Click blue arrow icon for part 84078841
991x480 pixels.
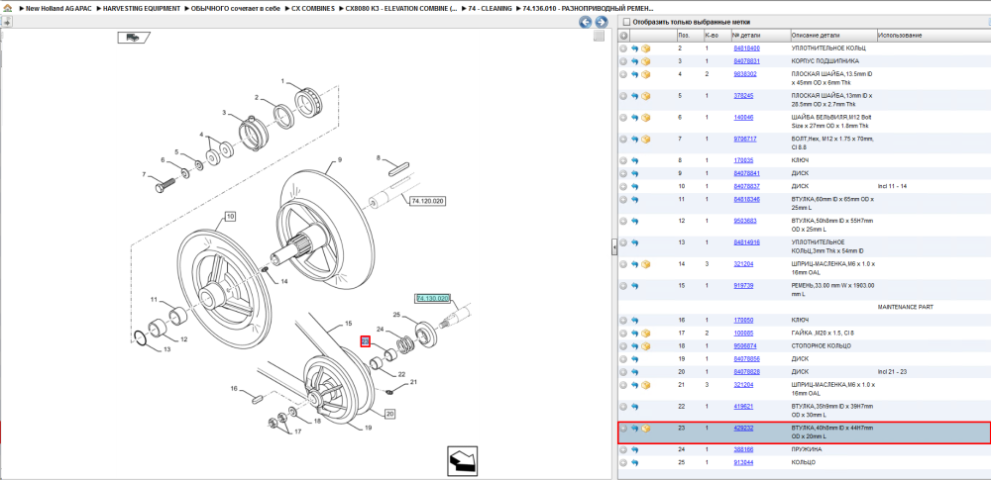(x=634, y=173)
